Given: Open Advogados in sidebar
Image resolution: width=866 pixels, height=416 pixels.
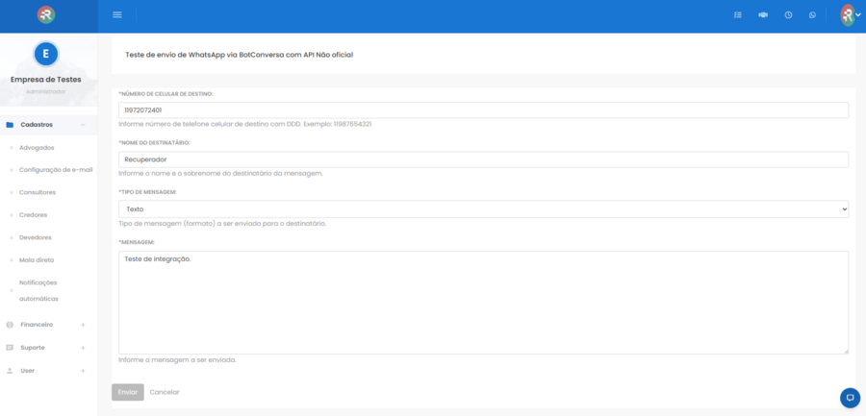Looking at the screenshot, I should click(37, 148).
